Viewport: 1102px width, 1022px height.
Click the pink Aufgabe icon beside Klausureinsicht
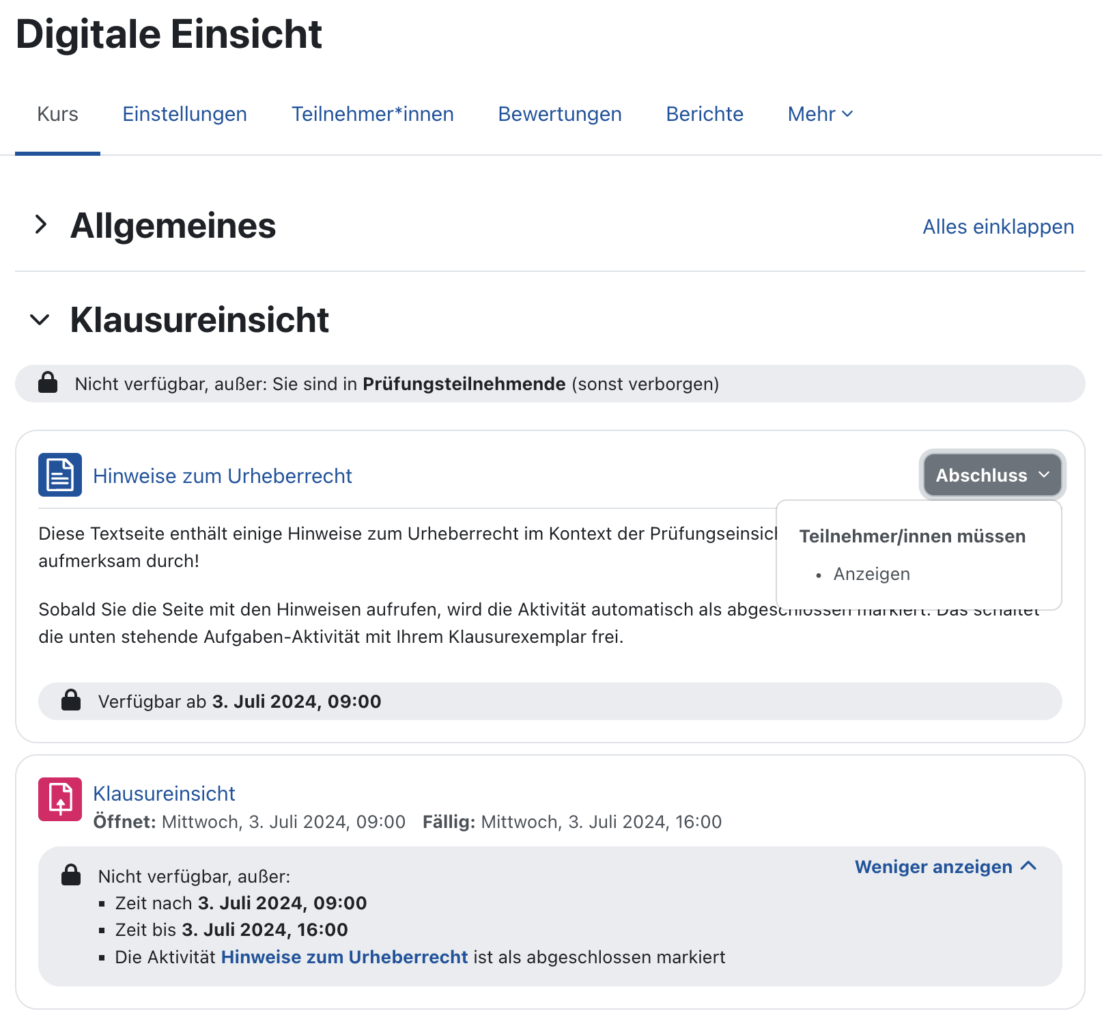(59, 799)
